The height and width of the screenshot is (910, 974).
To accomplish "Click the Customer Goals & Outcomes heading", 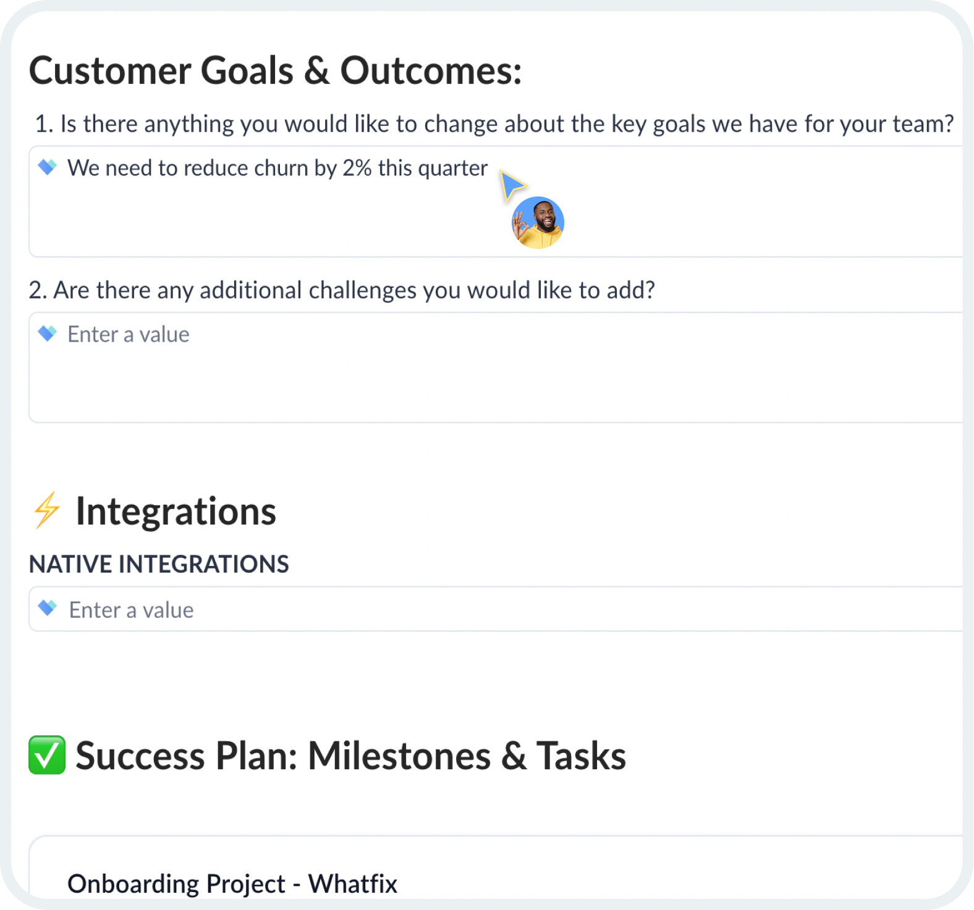I will [x=276, y=70].
